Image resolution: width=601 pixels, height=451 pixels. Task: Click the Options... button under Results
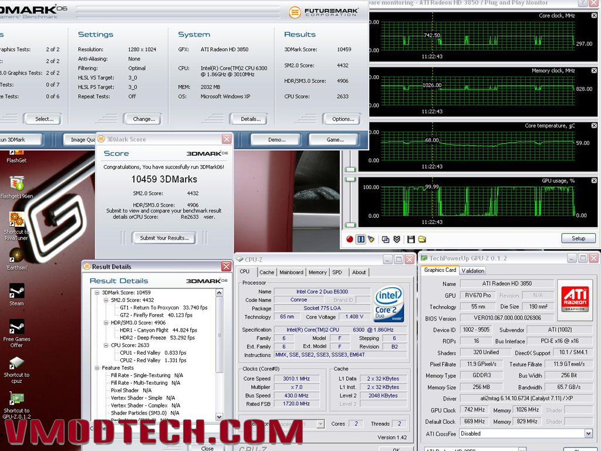[x=343, y=119]
